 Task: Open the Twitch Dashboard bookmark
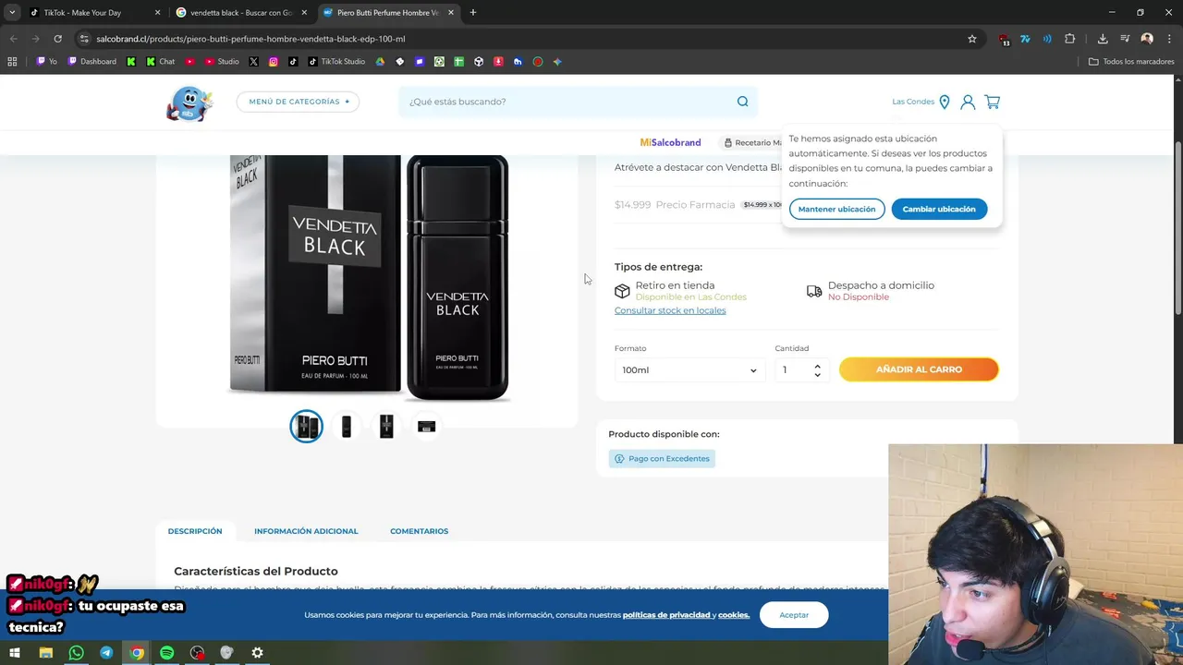tap(92, 62)
